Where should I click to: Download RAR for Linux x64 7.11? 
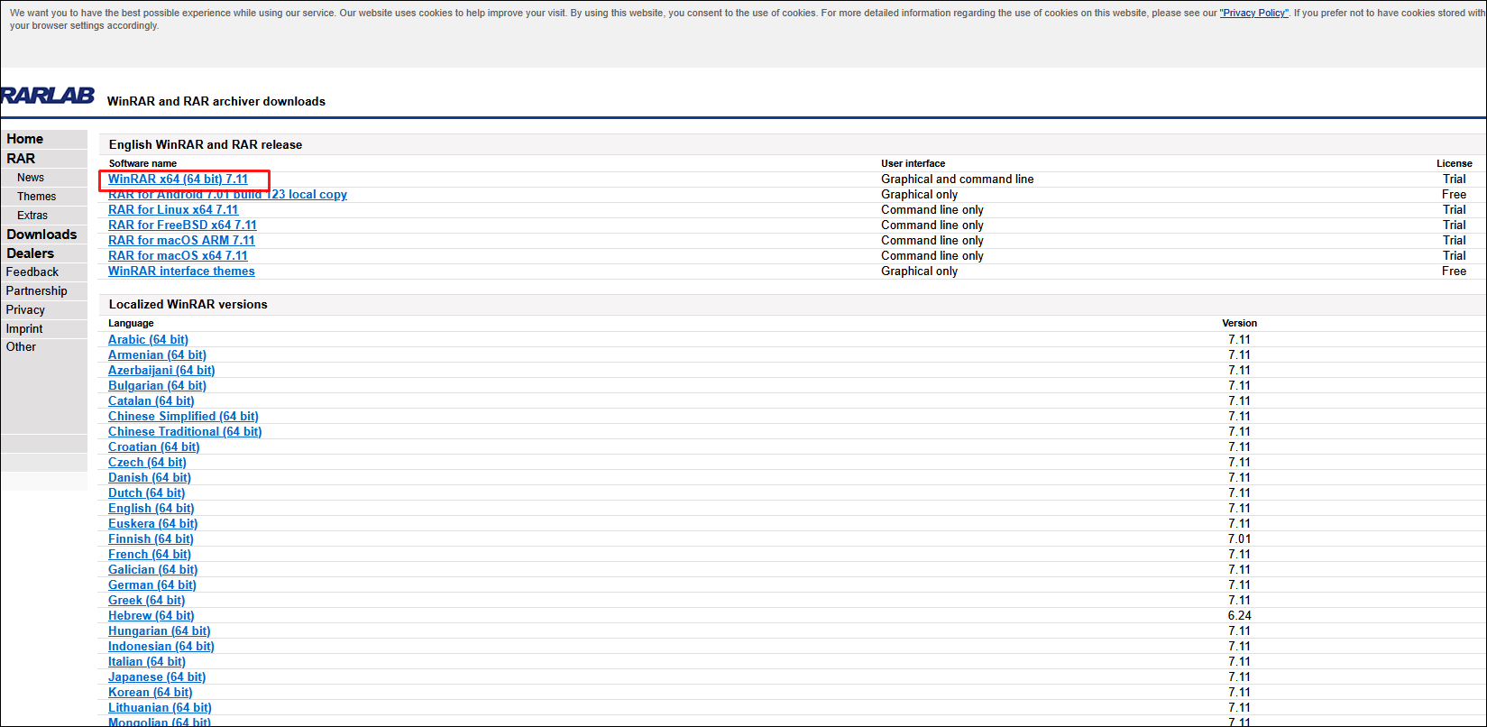(173, 210)
